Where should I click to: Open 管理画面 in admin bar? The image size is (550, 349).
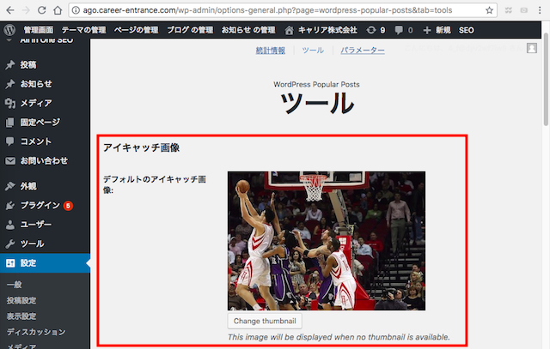point(38,30)
